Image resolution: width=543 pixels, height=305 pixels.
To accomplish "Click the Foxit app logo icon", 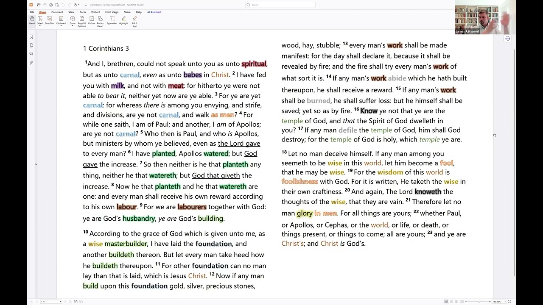I will pyautogui.click(x=31, y=5).
